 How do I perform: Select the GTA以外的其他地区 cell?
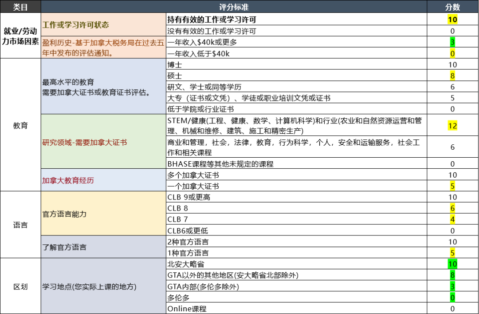pyautogui.click(x=296, y=275)
